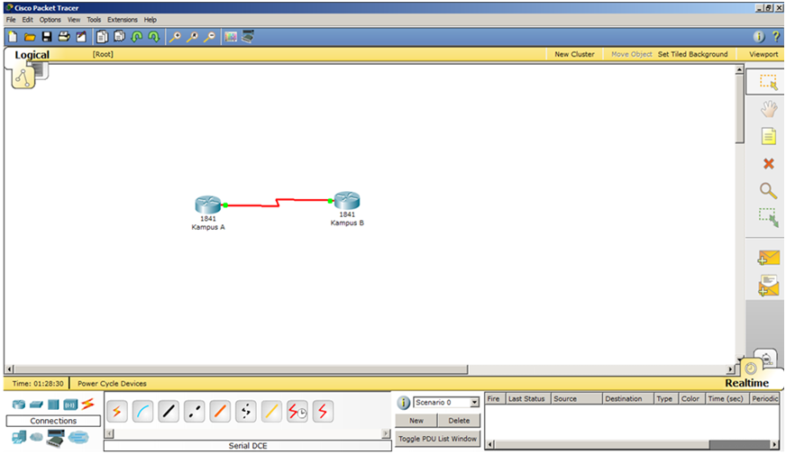Pick the Place Note tool
Image resolution: width=786 pixels, height=455 pixels.
(x=769, y=136)
